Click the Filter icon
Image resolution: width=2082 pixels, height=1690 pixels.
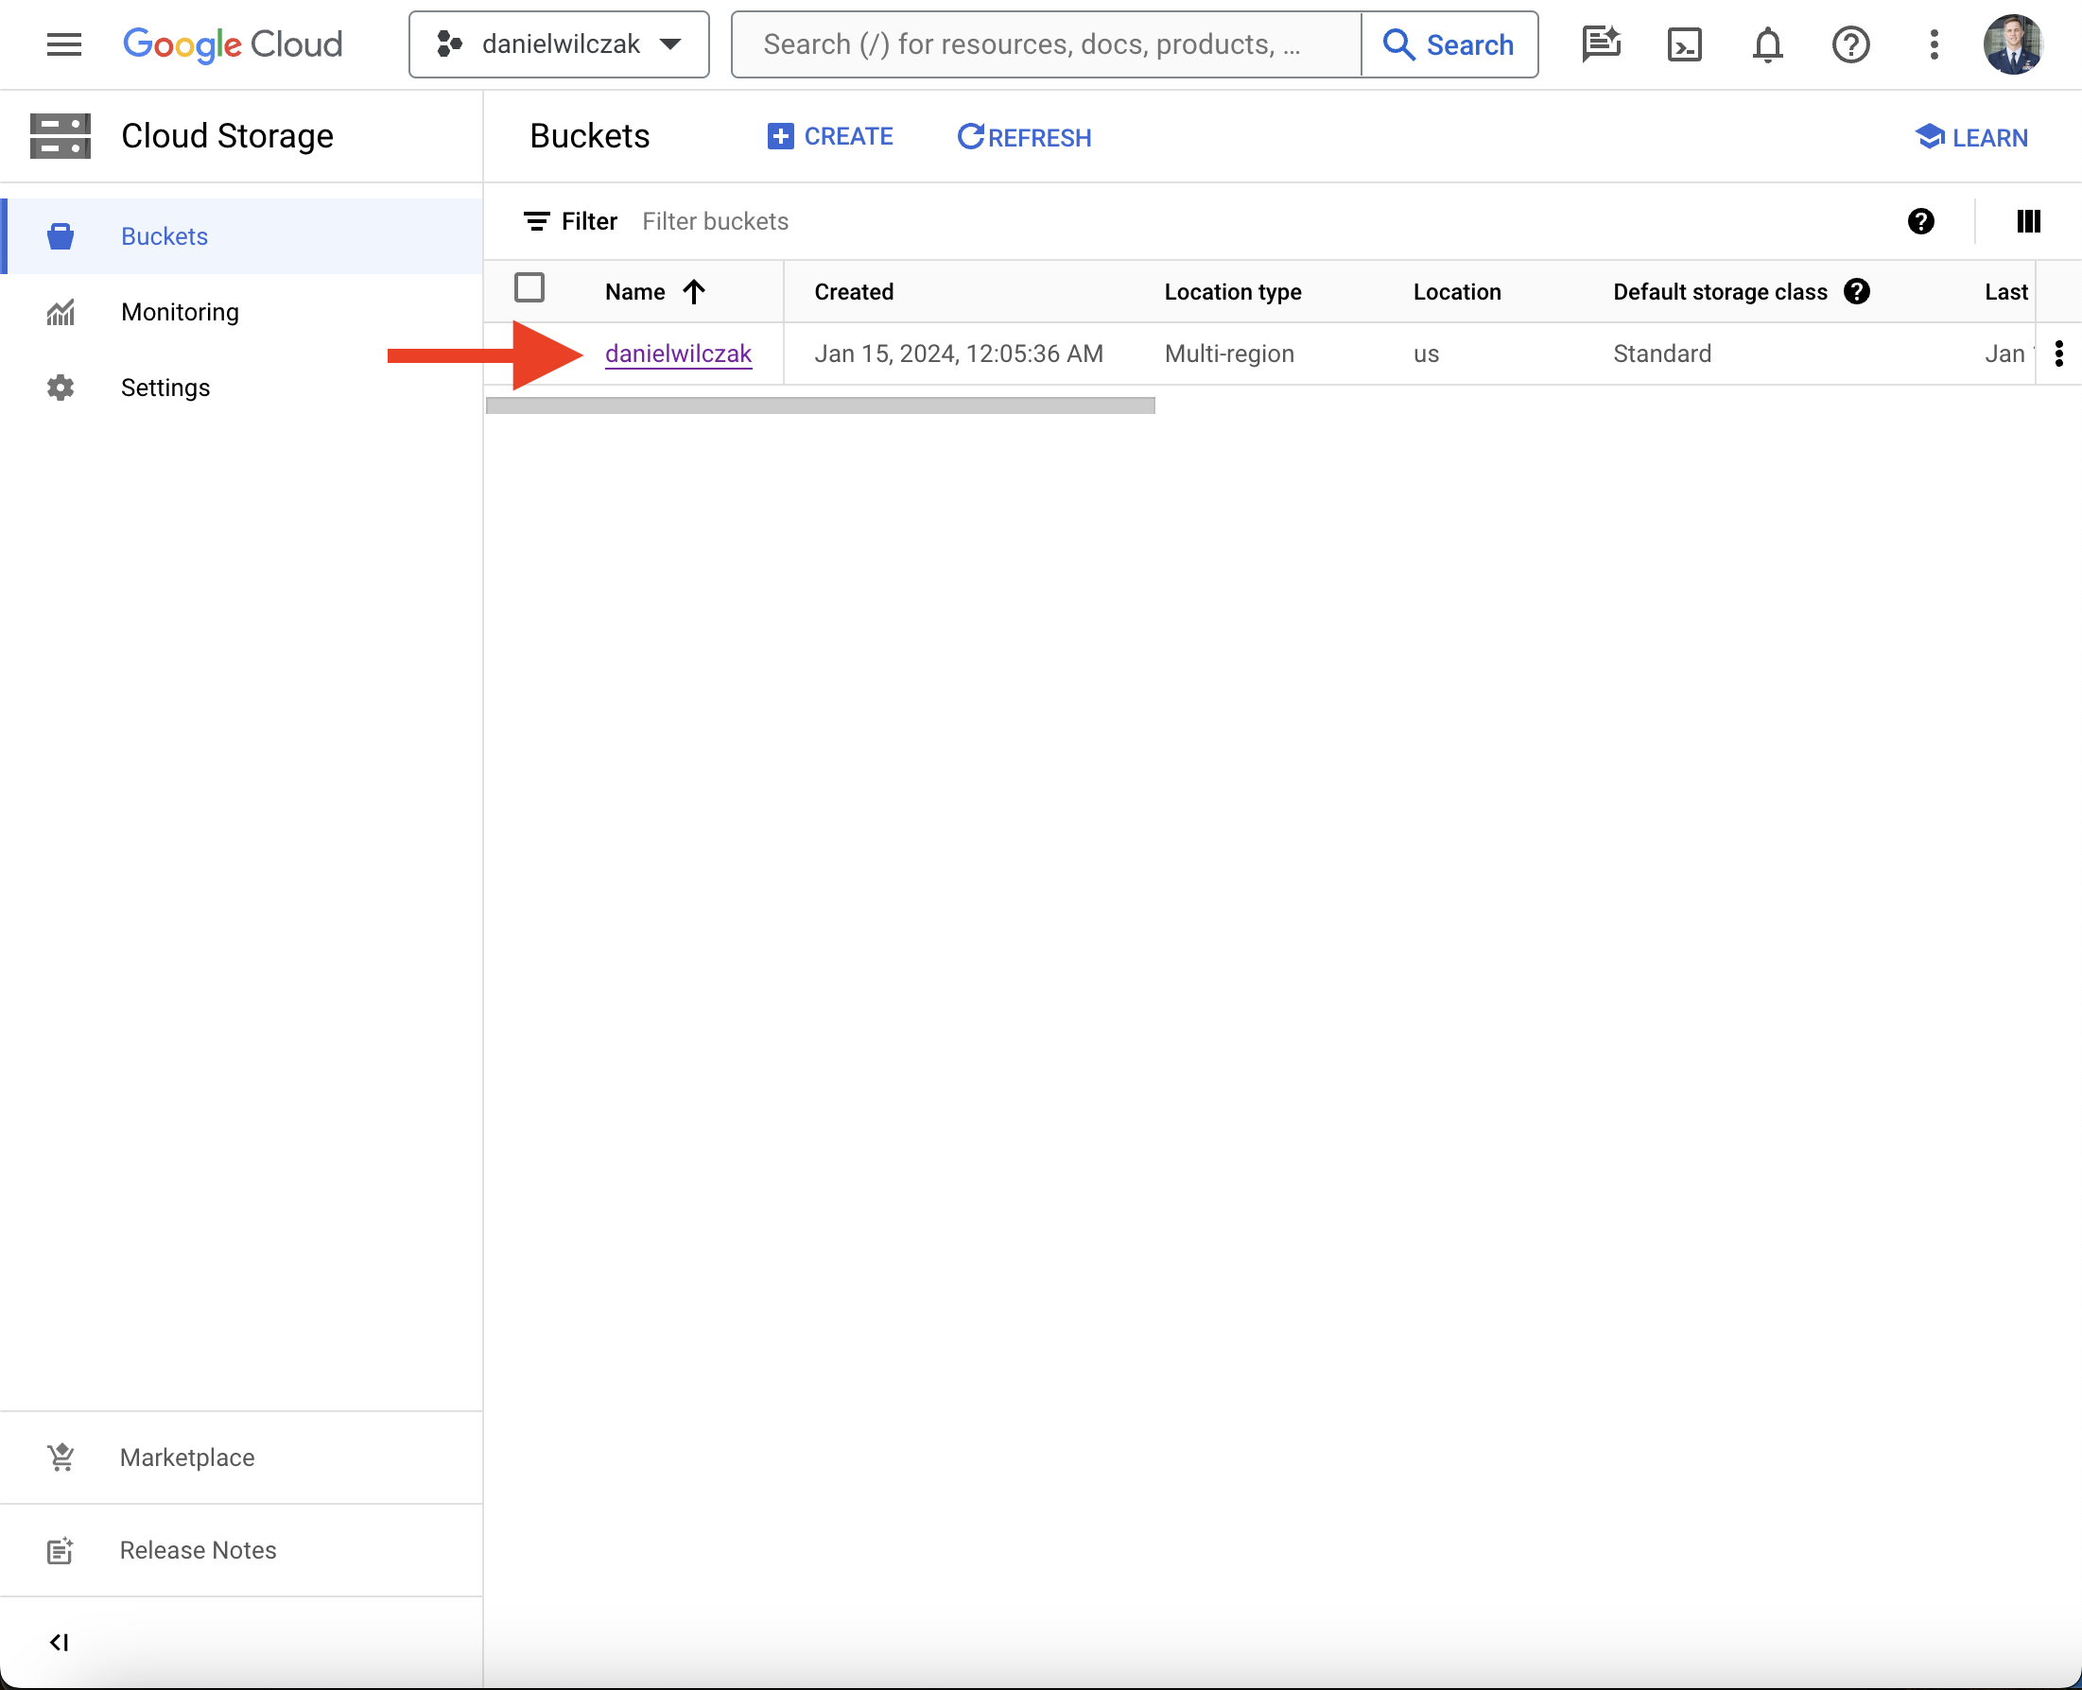click(x=536, y=222)
